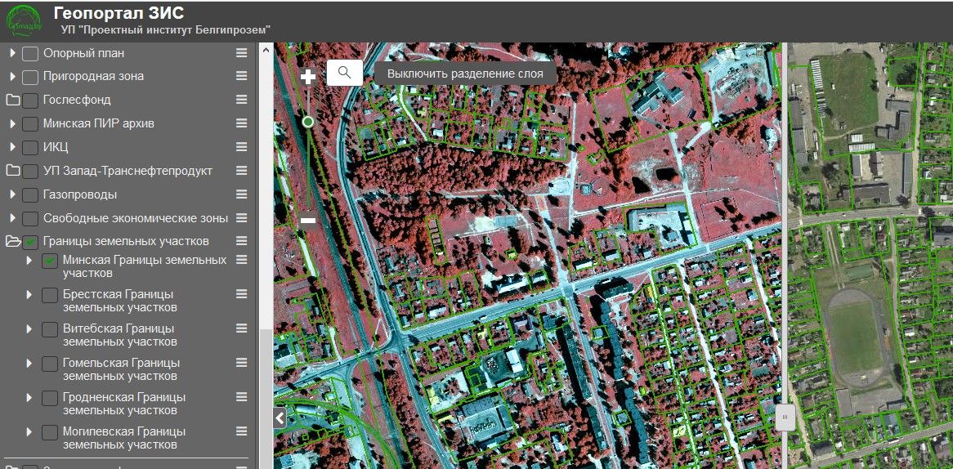This screenshot has height=469, width=953.
Task: Click the zoom in plus button
Action: [308, 77]
